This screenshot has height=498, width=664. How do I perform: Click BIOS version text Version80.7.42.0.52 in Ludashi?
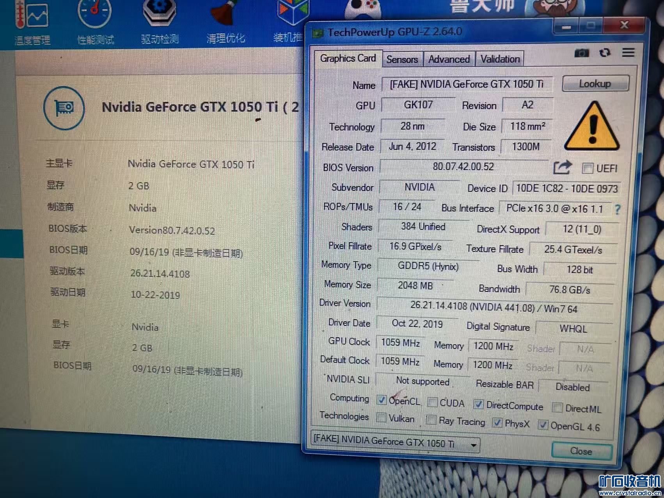(172, 231)
